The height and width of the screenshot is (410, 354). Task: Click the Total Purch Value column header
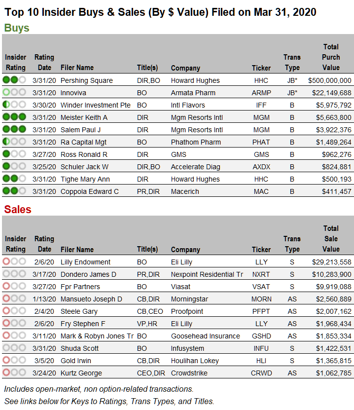(331, 57)
